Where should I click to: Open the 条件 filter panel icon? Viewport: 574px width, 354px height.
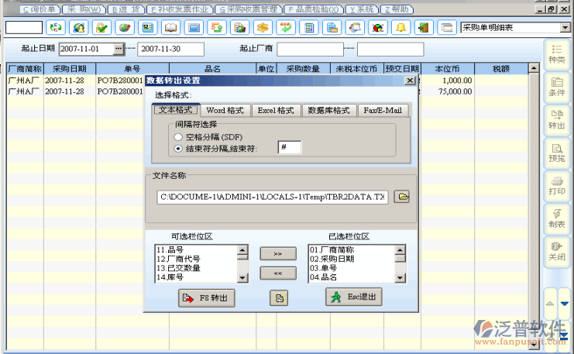pyautogui.click(x=556, y=86)
